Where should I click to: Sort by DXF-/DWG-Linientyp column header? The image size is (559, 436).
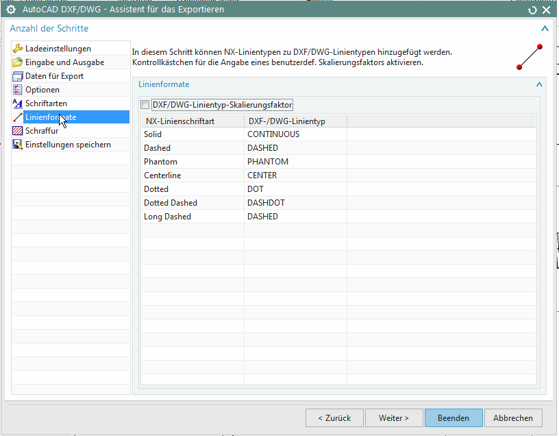(295, 121)
